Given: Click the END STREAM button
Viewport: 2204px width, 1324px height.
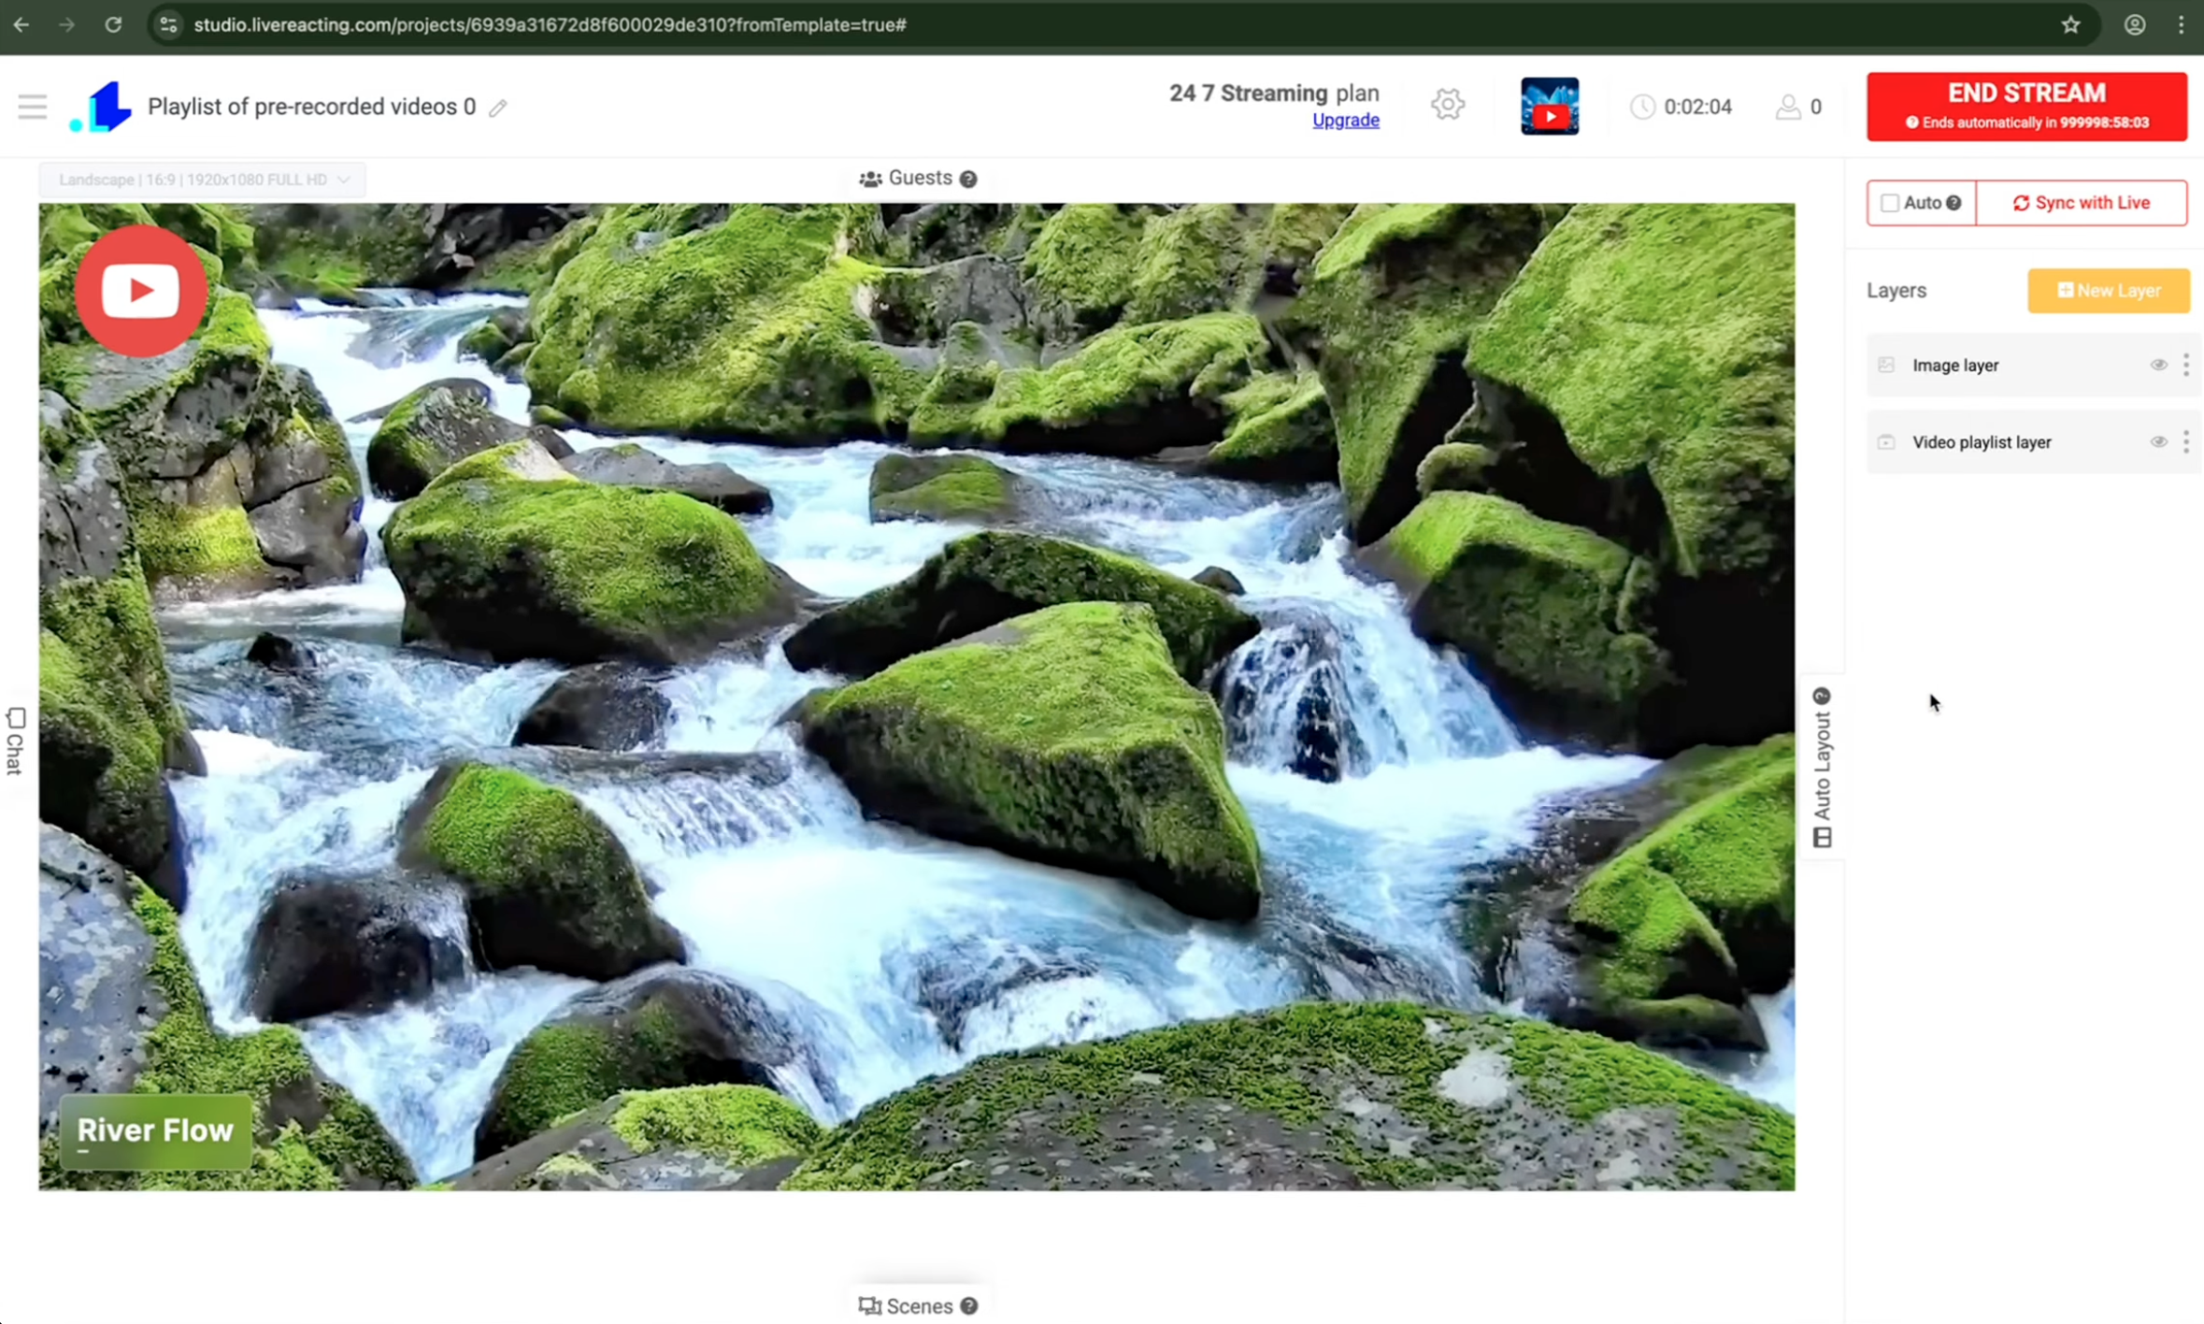Looking at the screenshot, I should coord(2025,106).
